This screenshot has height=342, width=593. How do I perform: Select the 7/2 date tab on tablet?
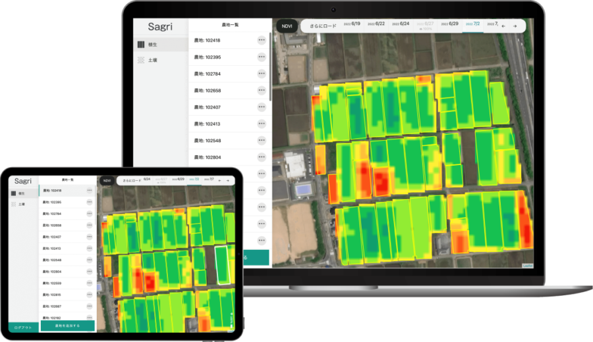(194, 179)
